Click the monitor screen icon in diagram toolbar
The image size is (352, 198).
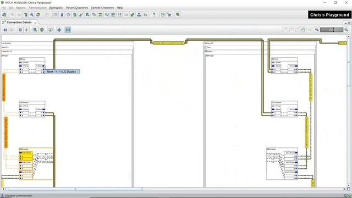coord(51,30)
